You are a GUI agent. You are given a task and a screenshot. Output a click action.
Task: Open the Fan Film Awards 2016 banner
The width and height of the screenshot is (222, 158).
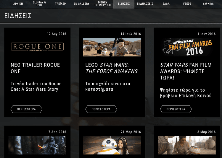coord(187,47)
